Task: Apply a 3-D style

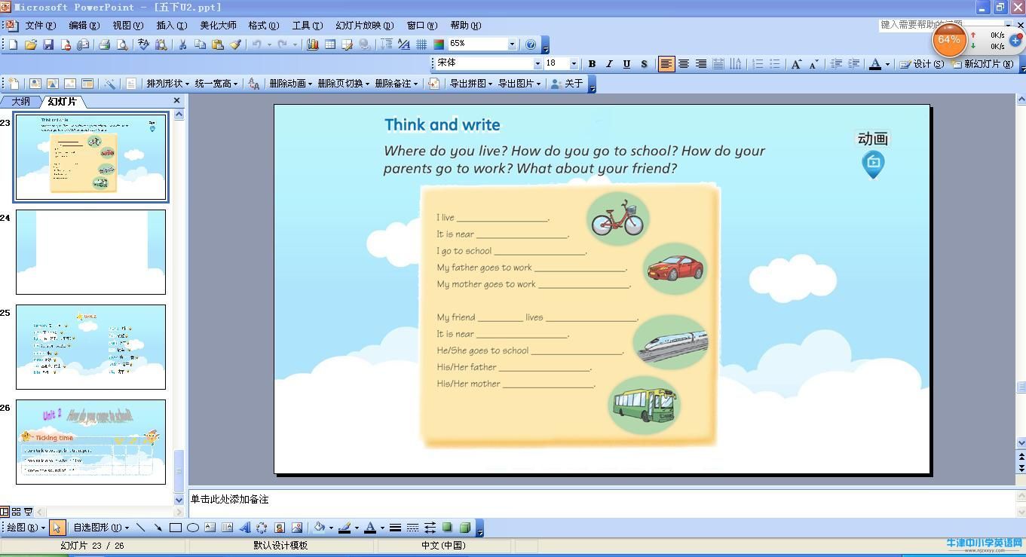Action: 465,528
